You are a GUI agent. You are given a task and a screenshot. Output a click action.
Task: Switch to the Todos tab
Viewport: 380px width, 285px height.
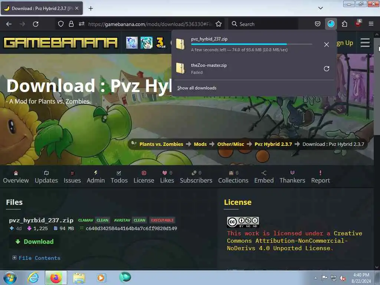(x=119, y=177)
